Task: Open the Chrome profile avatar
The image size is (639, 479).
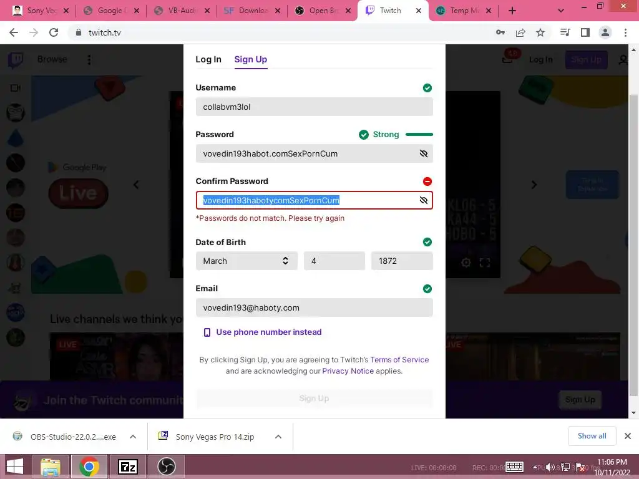Action: pos(605,32)
